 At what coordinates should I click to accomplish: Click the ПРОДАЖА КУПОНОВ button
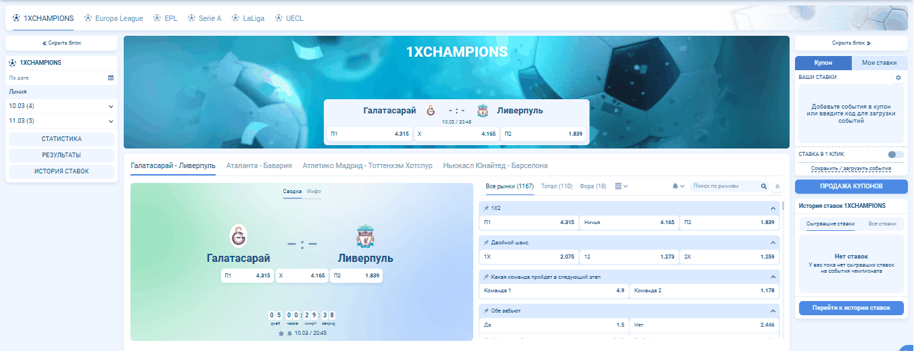click(851, 187)
